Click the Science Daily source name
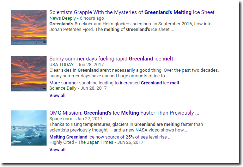Viewport: 243px width, 167px height. pos(63,88)
